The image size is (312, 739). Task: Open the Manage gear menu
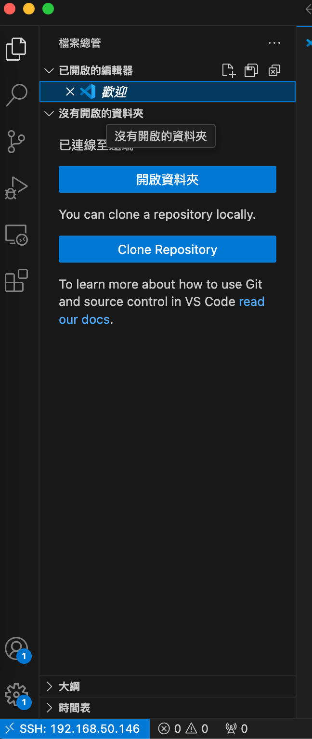[x=16, y=695]
